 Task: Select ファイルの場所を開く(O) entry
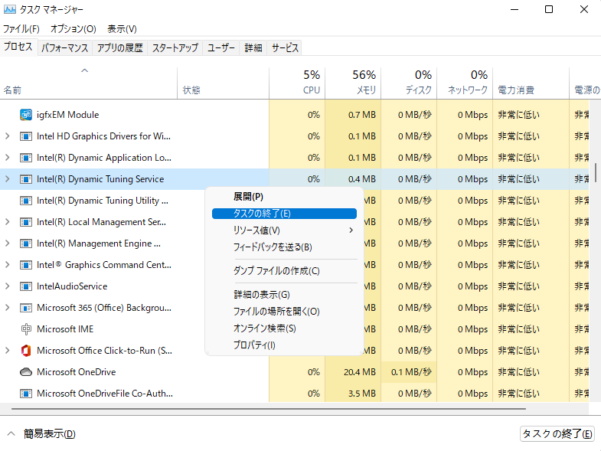pos(284,312)
